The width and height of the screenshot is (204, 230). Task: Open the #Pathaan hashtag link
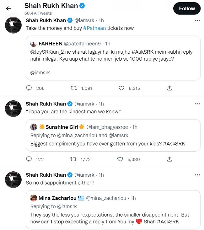(x=94, y=28)
